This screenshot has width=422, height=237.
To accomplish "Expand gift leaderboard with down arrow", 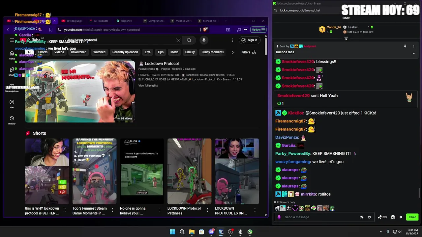I will tap(346, 39).
